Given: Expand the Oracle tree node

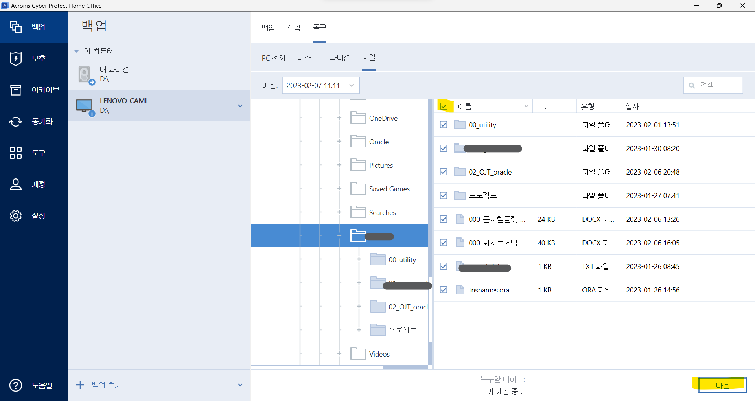Looking at the screenshot, I should pos(339,141).
